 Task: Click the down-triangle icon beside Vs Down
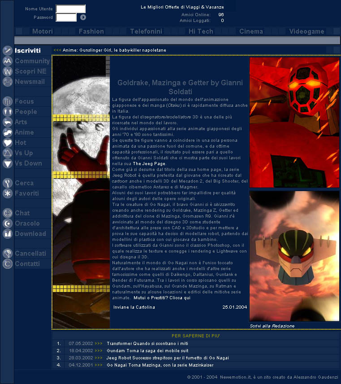pos(8,163)
